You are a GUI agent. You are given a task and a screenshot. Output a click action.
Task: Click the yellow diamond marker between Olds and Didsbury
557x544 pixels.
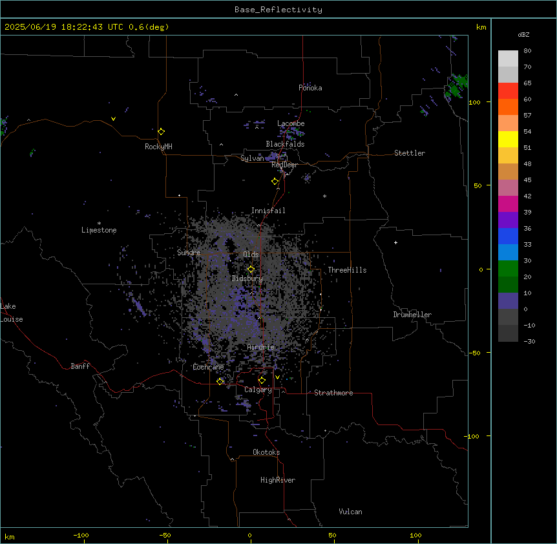click(x=251, y=269)
